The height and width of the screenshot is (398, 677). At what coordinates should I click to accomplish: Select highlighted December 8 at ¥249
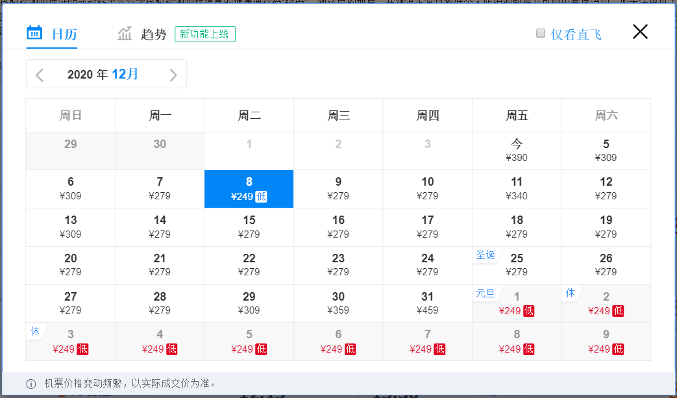[x=249, y=189]
